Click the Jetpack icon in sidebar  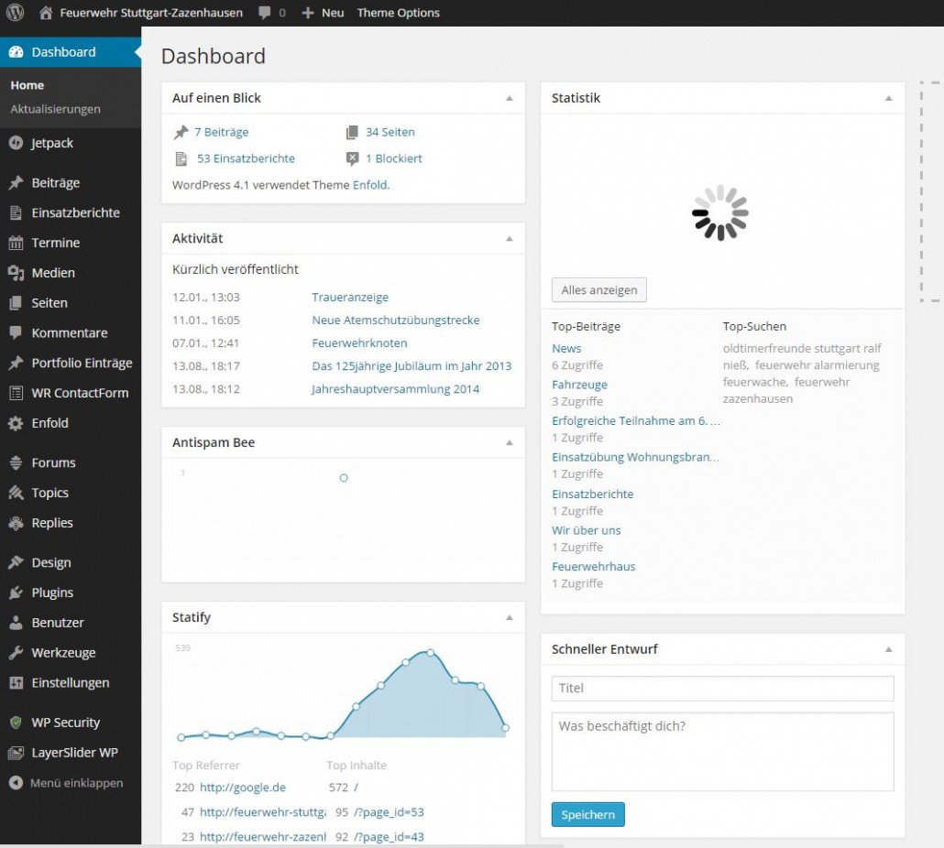(x=16, y=143)
